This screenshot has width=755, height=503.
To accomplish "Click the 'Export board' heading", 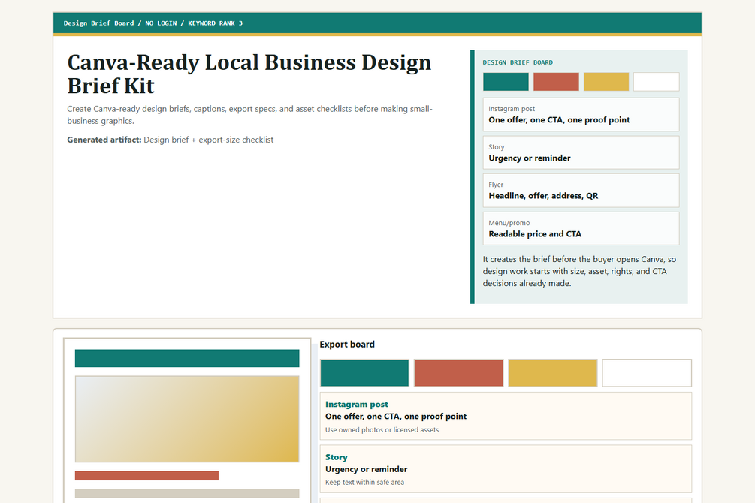I will [x=346, y=344].
